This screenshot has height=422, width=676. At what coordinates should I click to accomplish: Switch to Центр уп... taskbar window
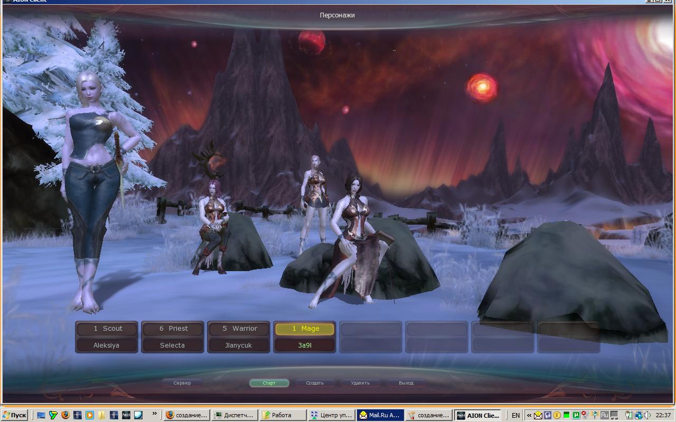[x=331, y=415]
